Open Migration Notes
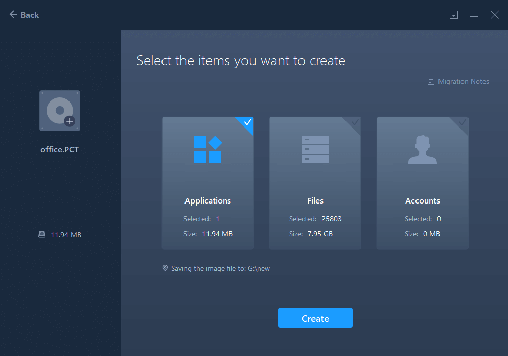 463,81
